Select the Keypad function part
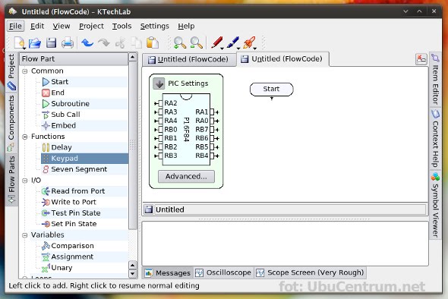The image size is (448, 299). point(84,158)
